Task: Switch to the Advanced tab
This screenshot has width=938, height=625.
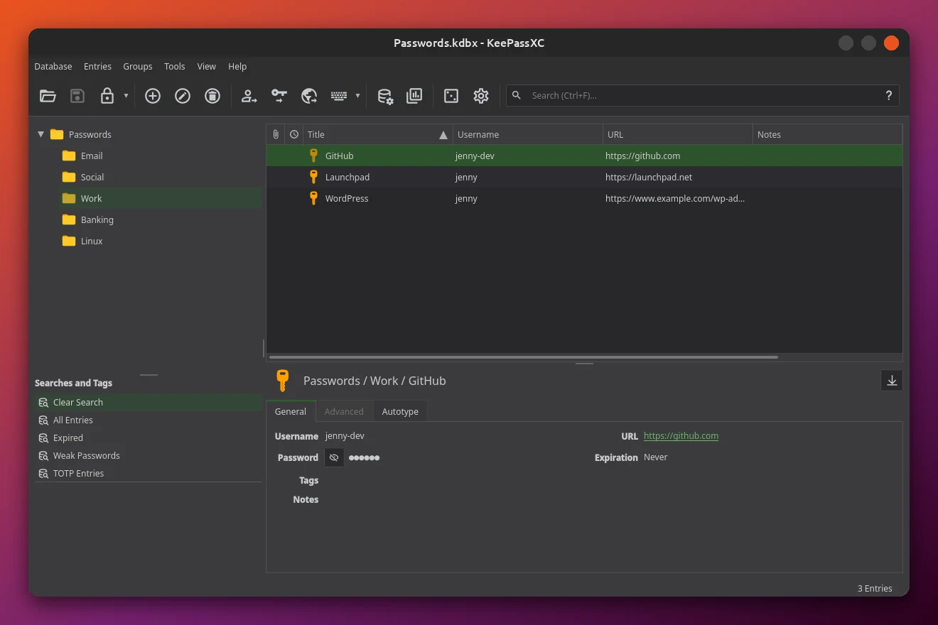Action: click(344, 411)
